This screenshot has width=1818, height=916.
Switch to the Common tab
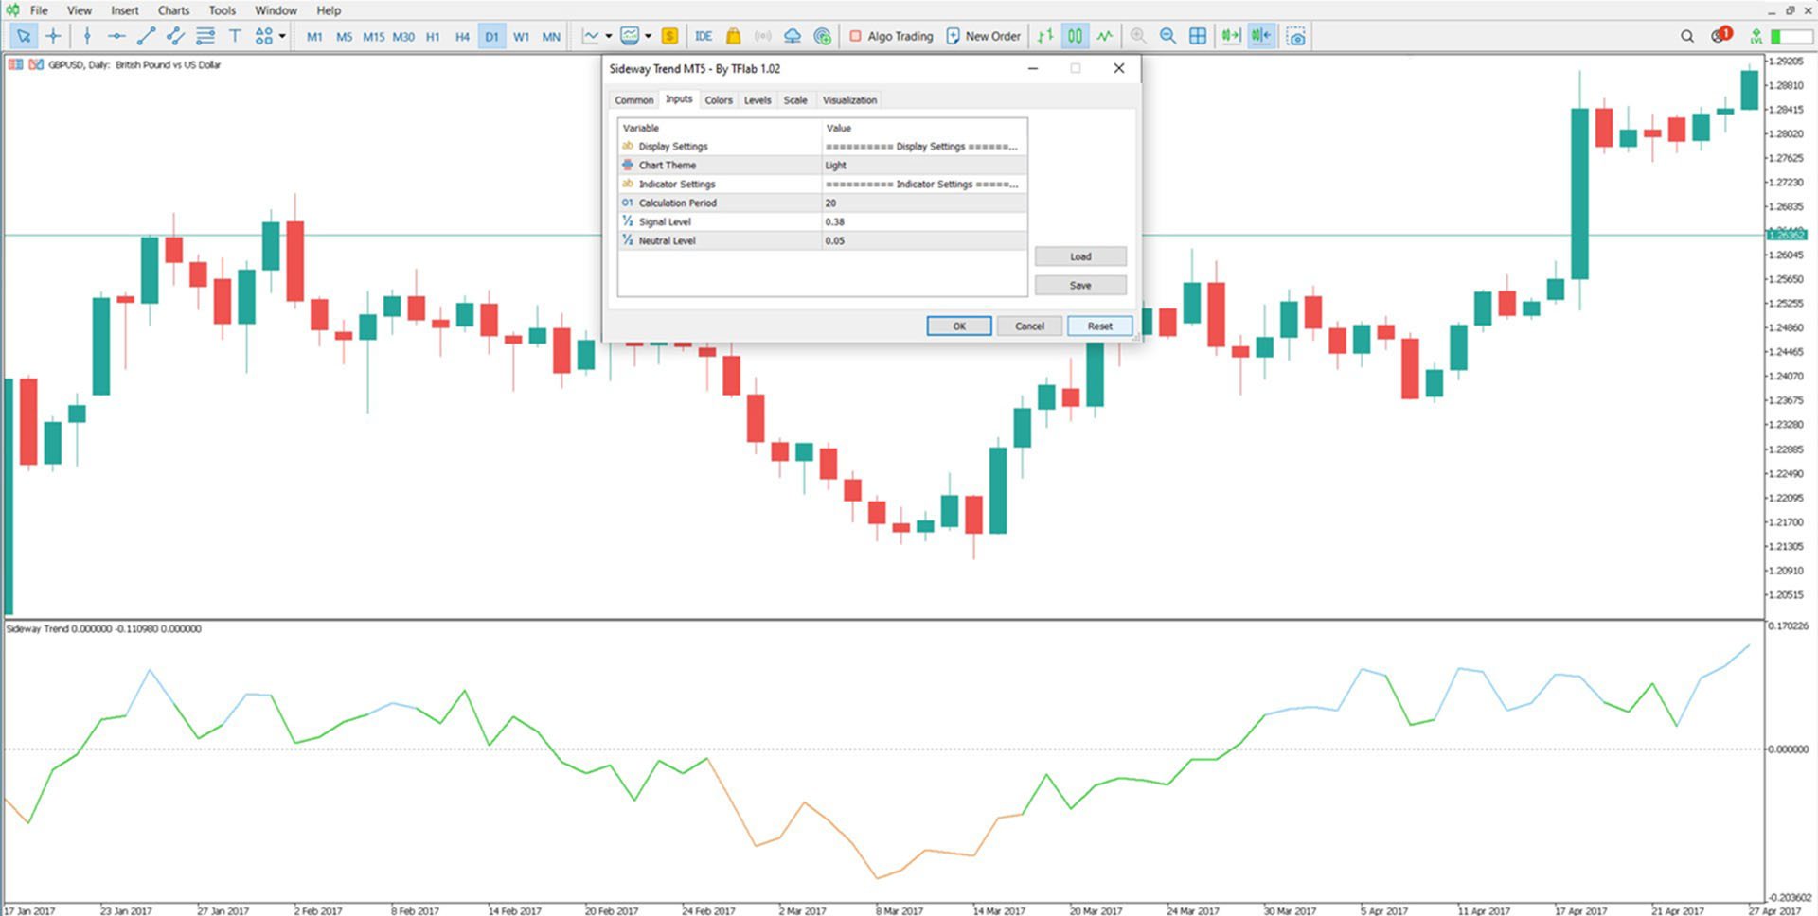point(633,100)
